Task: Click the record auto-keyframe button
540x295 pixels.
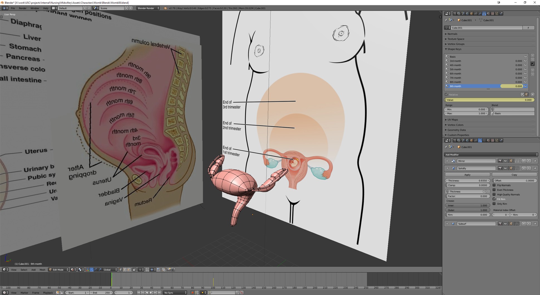Action: tap(192, 292)
